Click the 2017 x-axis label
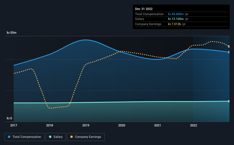 pyautogui.click(x=14, y=125)
